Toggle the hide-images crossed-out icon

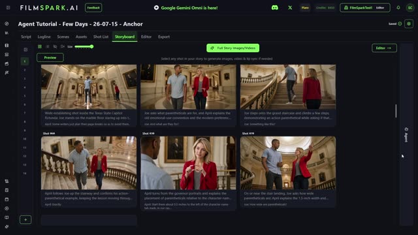pyautogui.click(x=55, y=46)
